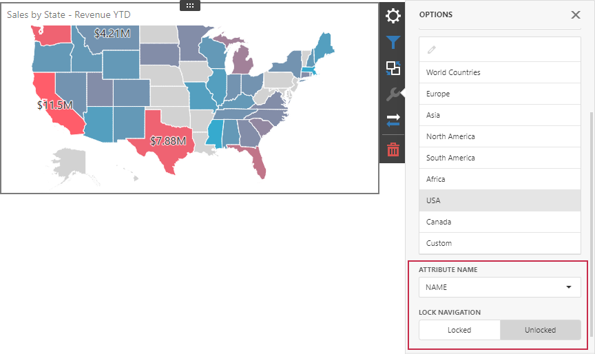Click the Options panel scrollbar
595x354 pixels.
coord(592,224)
